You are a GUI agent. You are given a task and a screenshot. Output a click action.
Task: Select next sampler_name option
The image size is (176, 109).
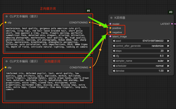tap(168, 61)
